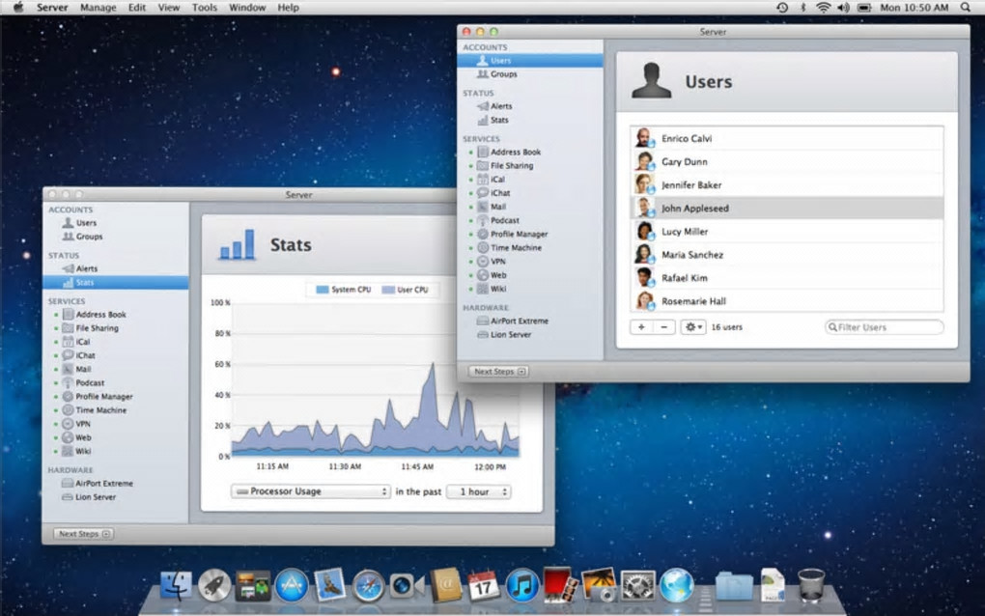Open the Tools menu
Image resolution: width=985 pixels, height=616 pixels.
click(204, 8)
